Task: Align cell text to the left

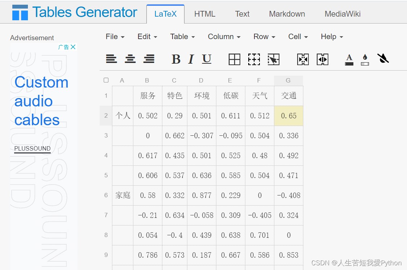Action: click(x=111, y=59)
